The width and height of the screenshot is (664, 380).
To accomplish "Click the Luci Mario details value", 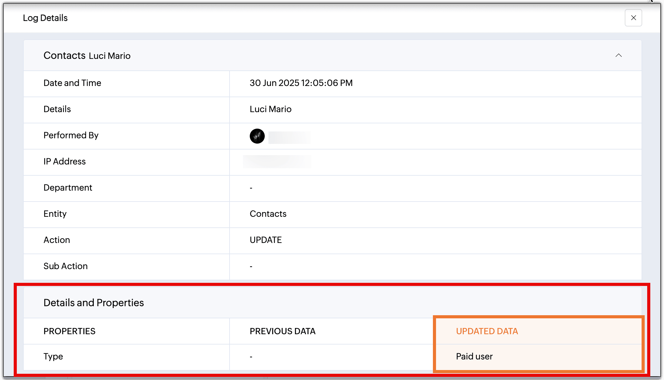I will click(x=270, y=109).
